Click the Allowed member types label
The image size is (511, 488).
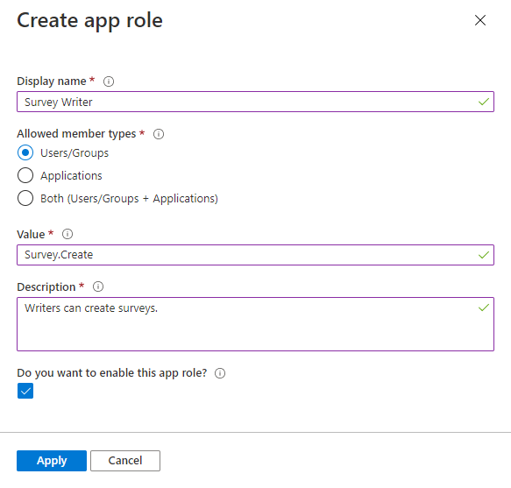click(x=76, y=134)
